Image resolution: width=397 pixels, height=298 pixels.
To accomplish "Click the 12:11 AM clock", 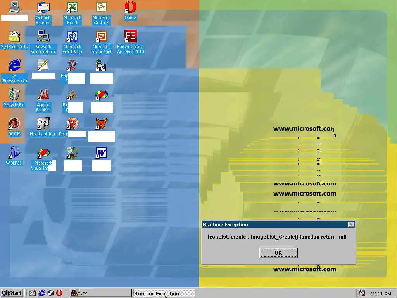I will 381,293.
